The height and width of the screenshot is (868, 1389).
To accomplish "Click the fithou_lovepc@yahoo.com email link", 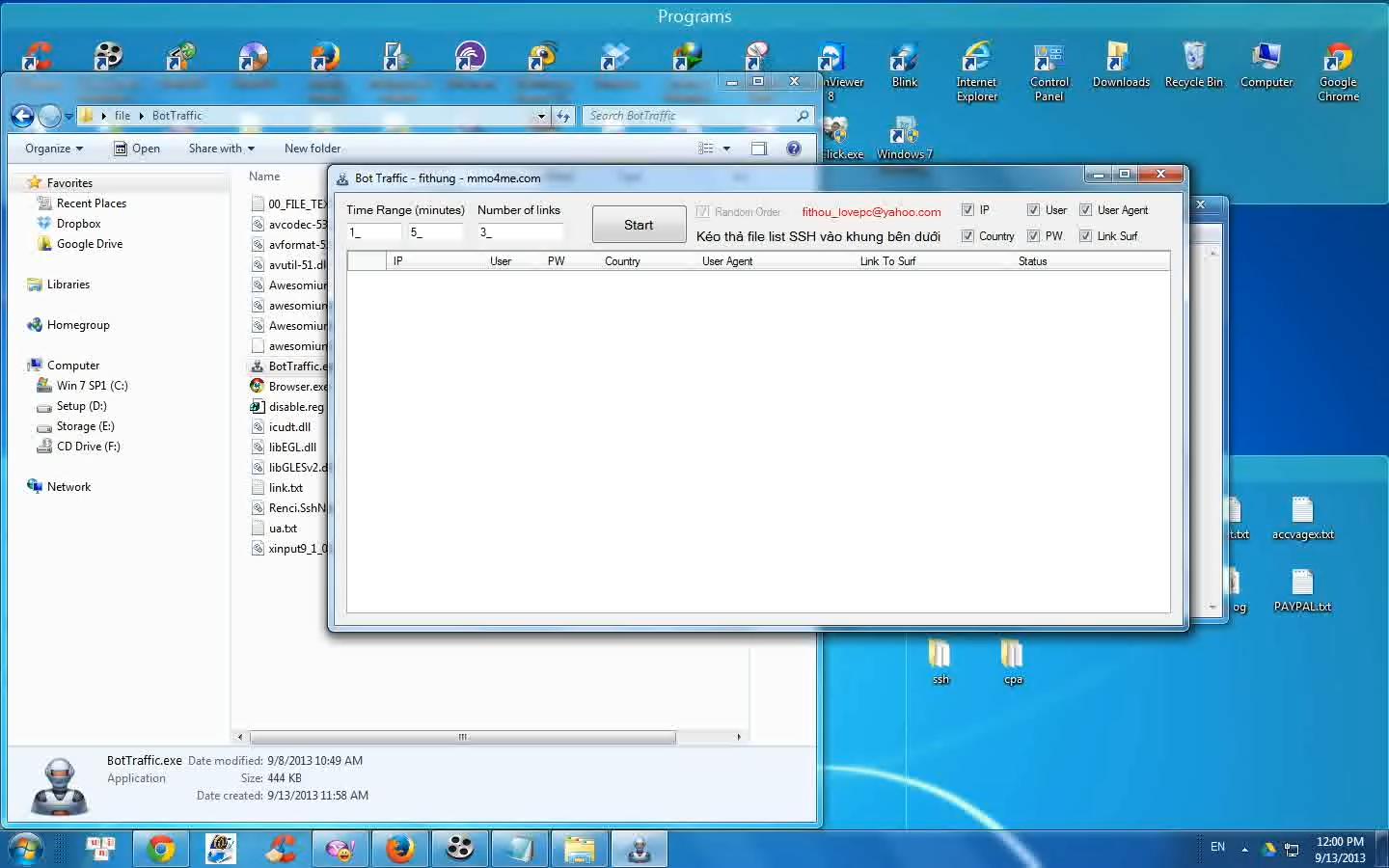I will click(871, 212).
